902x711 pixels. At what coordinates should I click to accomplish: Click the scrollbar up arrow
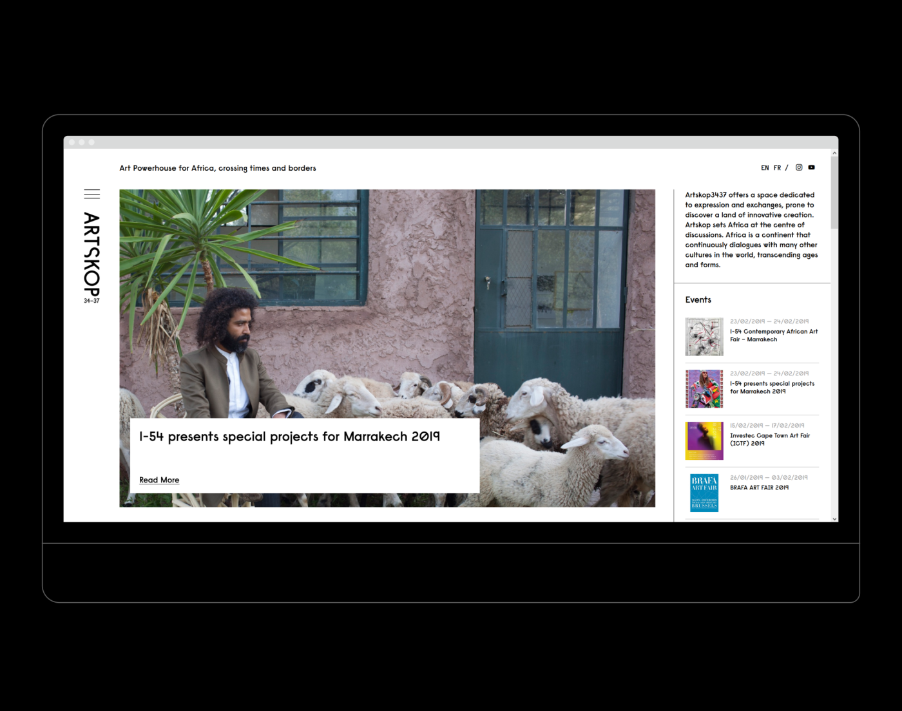pos(834,153)
